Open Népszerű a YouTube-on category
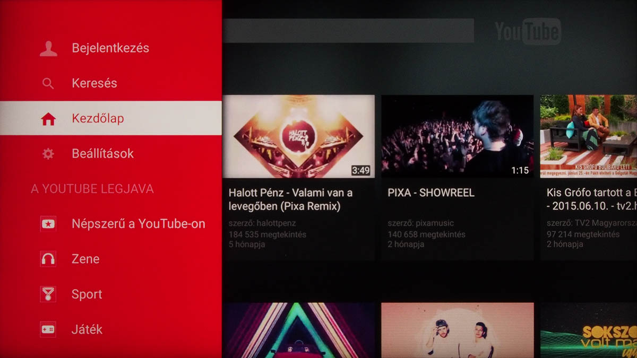Image resolution: width=637 pixels, height=358 pixels. click(138, 224)
